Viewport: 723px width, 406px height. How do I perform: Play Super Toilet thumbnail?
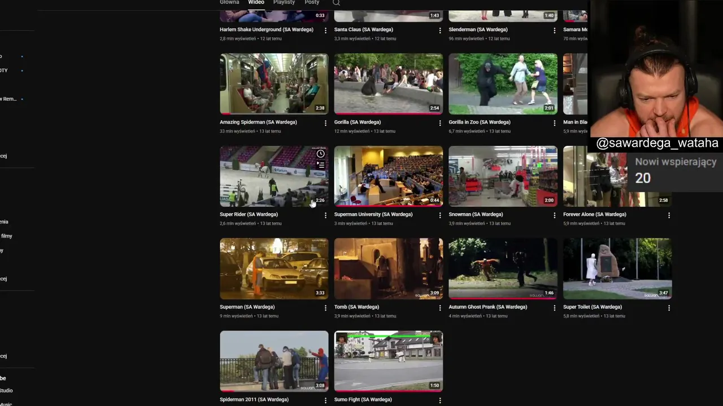click(x=617, y=269)
